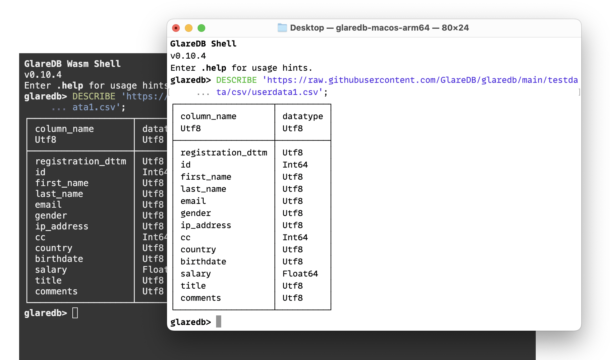610x360 pixels.
Task: Click the final 'glaredb>' prompt in the macOS terminal
Action: pyautogui.click(x=191, y=322)
